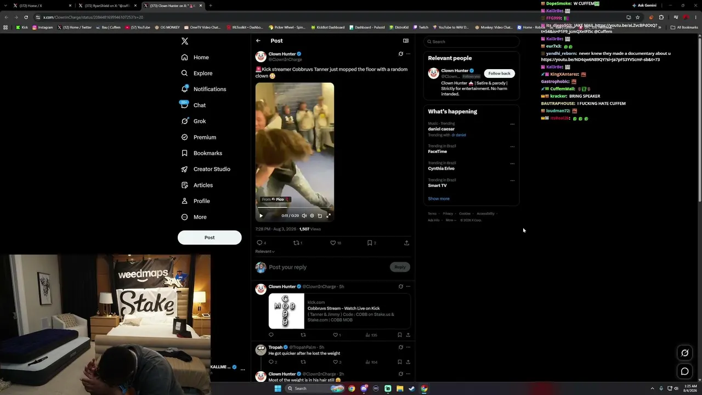
Task: Share the main post using the share icon
Action: (406, 242)
